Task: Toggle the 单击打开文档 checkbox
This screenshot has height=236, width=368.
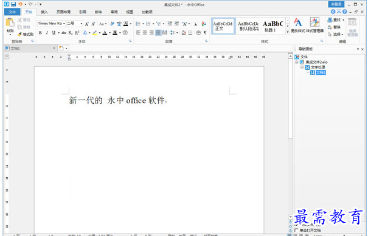Action: [296, 231]
